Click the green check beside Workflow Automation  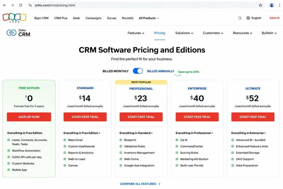[9, 151]
